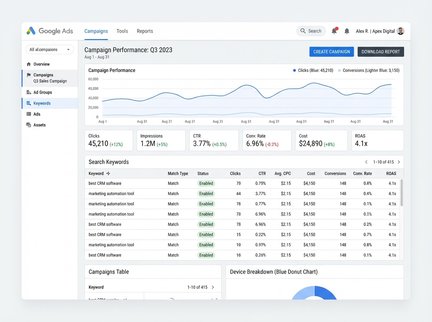
Task: Click keyword in row with 0.22% CTR
Action: click(105, 235)
